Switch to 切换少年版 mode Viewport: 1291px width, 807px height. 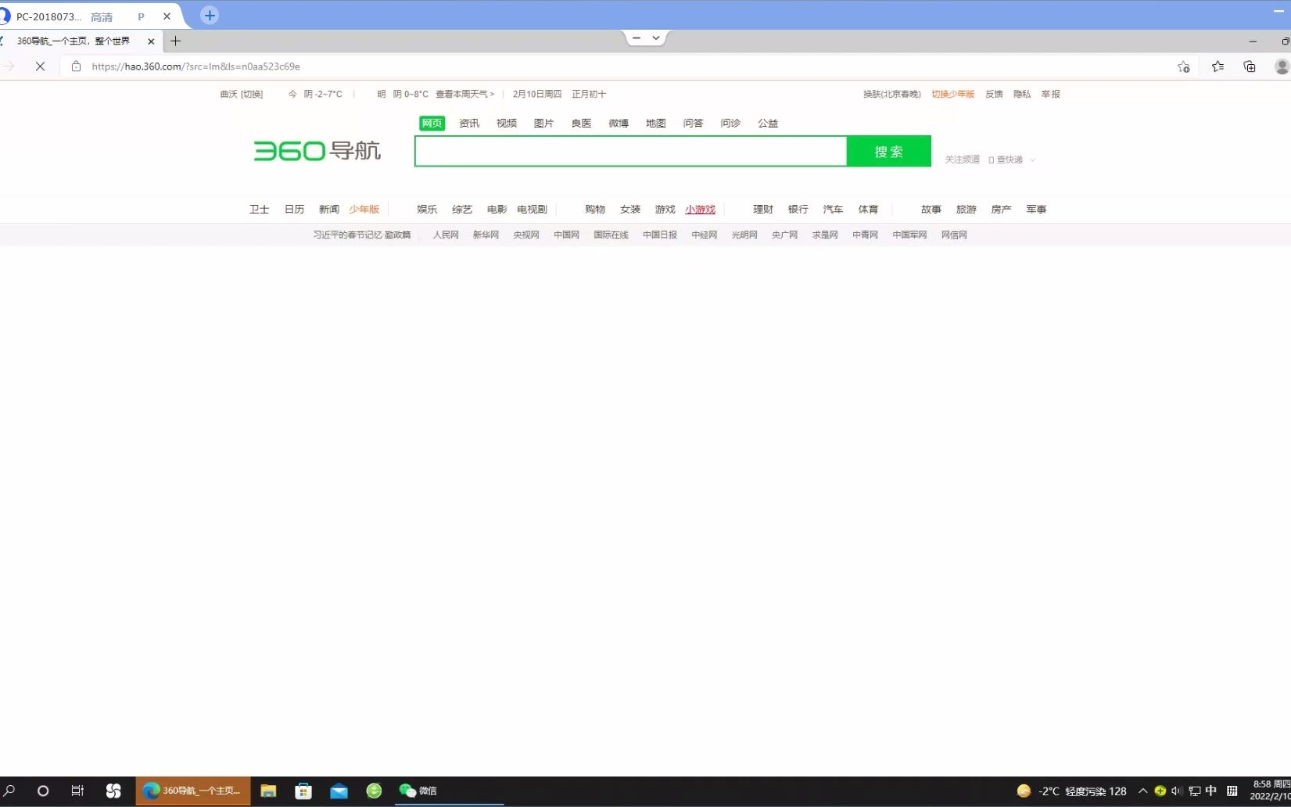coord(952,94)
